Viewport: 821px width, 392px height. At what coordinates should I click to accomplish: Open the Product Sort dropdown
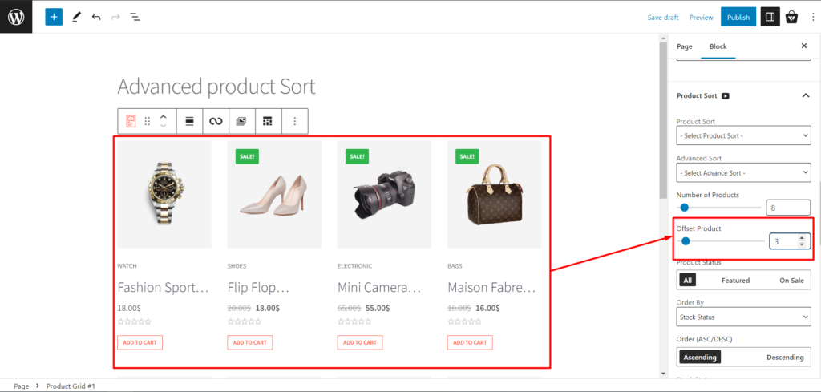click(x=743, y=135)
